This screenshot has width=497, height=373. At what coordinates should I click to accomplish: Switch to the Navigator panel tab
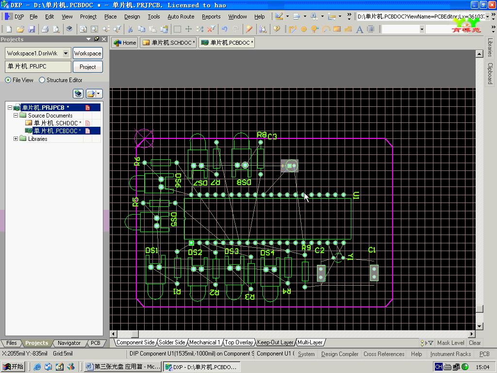point(69,343)
